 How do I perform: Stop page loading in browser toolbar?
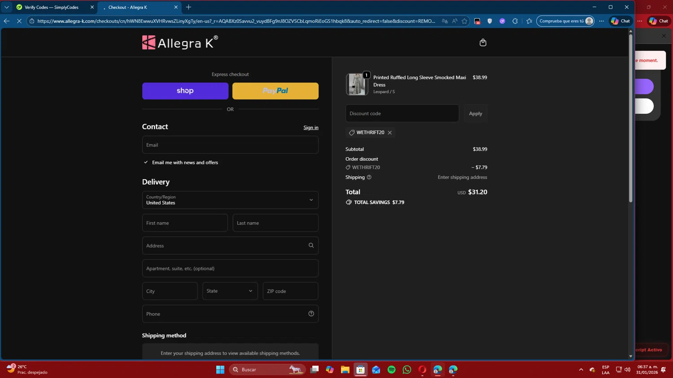click(19, 21)
